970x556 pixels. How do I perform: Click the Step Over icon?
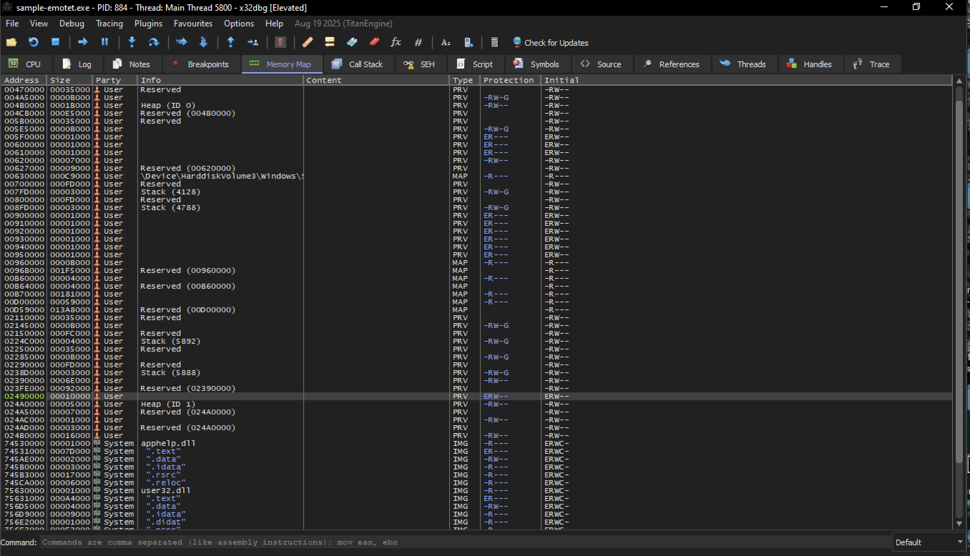(154, 42)
